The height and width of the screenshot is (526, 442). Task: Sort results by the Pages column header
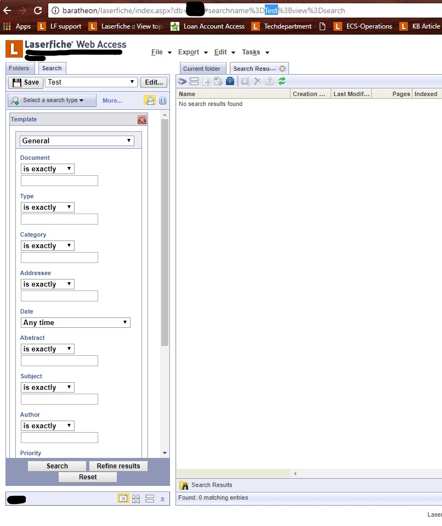392,94
